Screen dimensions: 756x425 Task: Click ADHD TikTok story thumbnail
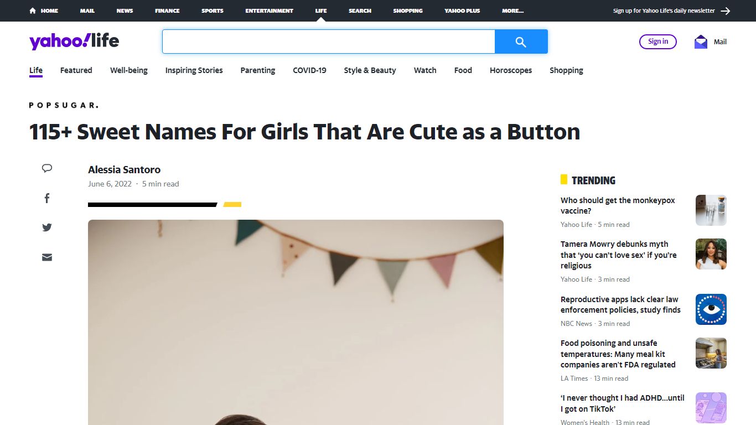[711, 408]
